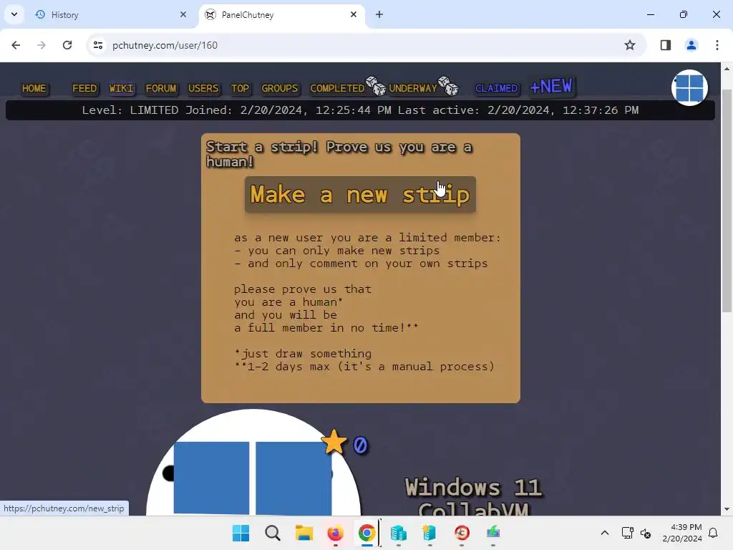
Task: Open File Explorer from the taskbar
Action: [304, 533]
